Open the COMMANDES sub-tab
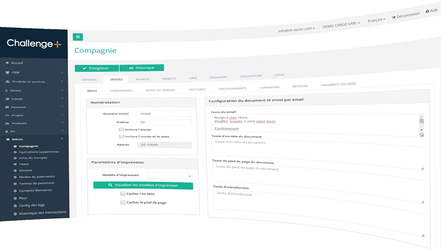 122,90
